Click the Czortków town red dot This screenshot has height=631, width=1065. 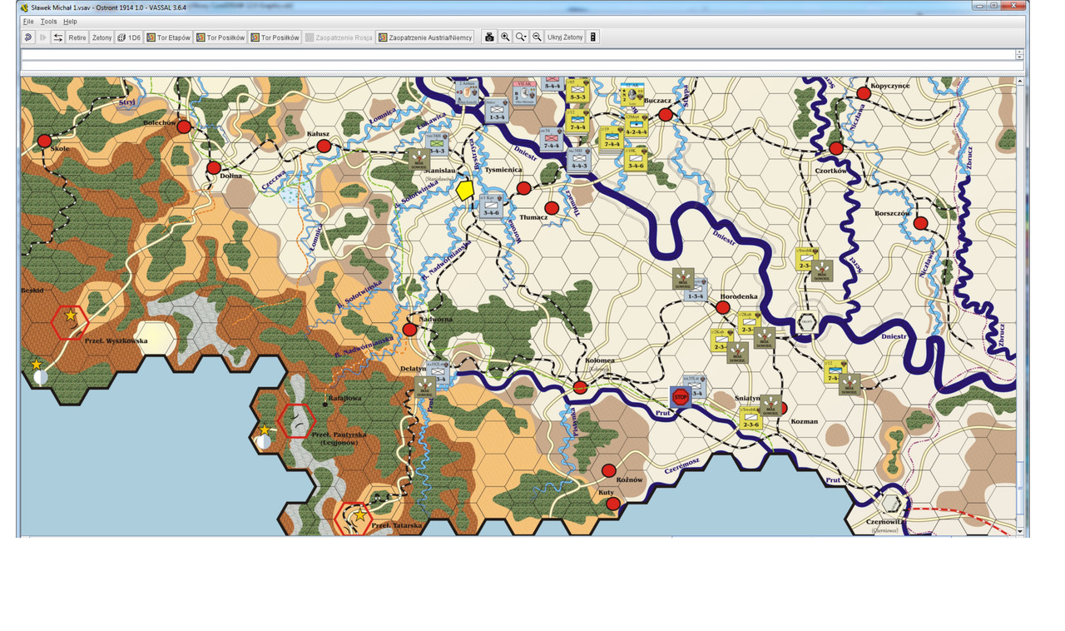836,148
